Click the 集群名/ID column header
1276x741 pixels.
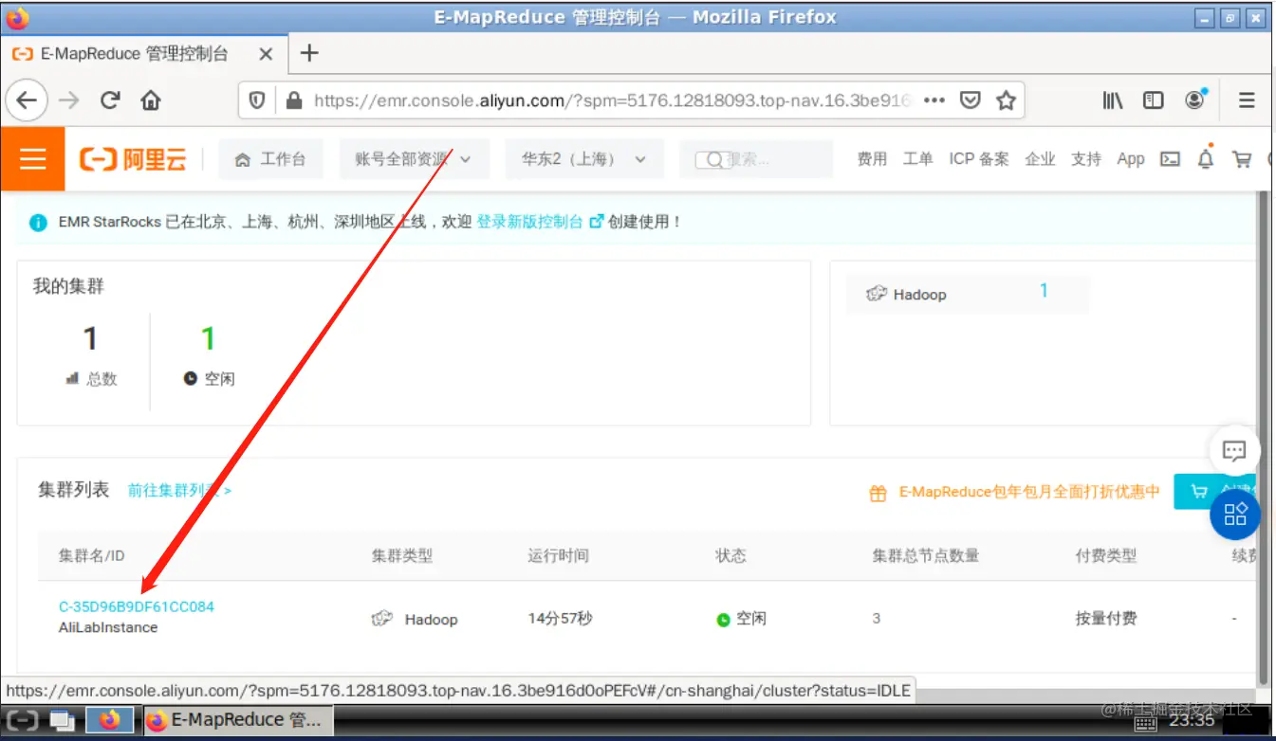pyautogui.click(x=92, y=555)
